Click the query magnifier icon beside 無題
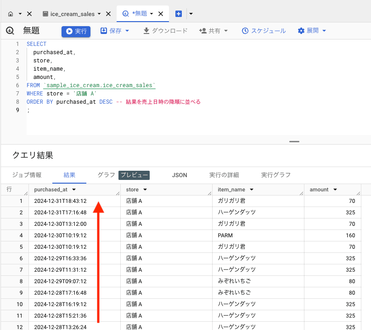 pyautogui.click(x=10, y=31)
